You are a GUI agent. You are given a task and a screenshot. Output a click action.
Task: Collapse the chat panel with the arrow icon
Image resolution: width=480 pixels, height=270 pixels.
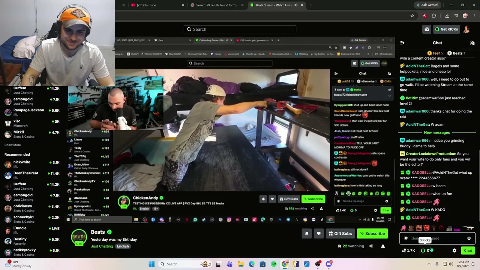coord(402,43)
